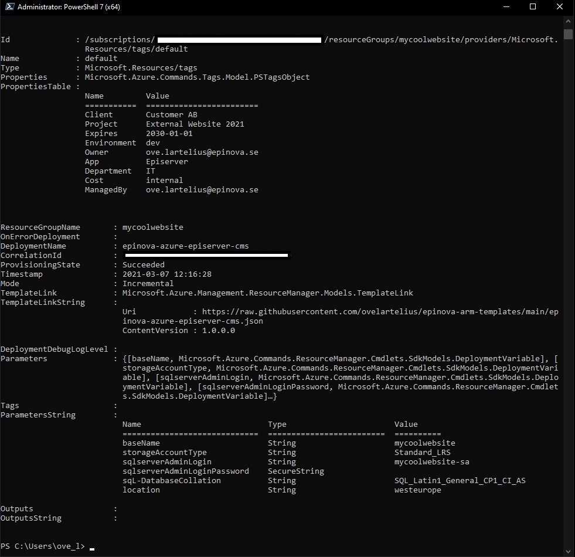The height and width of the screenshot is (557, 575).
Task: Maximize the PowerShell 7 window
Action: [x=533, y=7]
